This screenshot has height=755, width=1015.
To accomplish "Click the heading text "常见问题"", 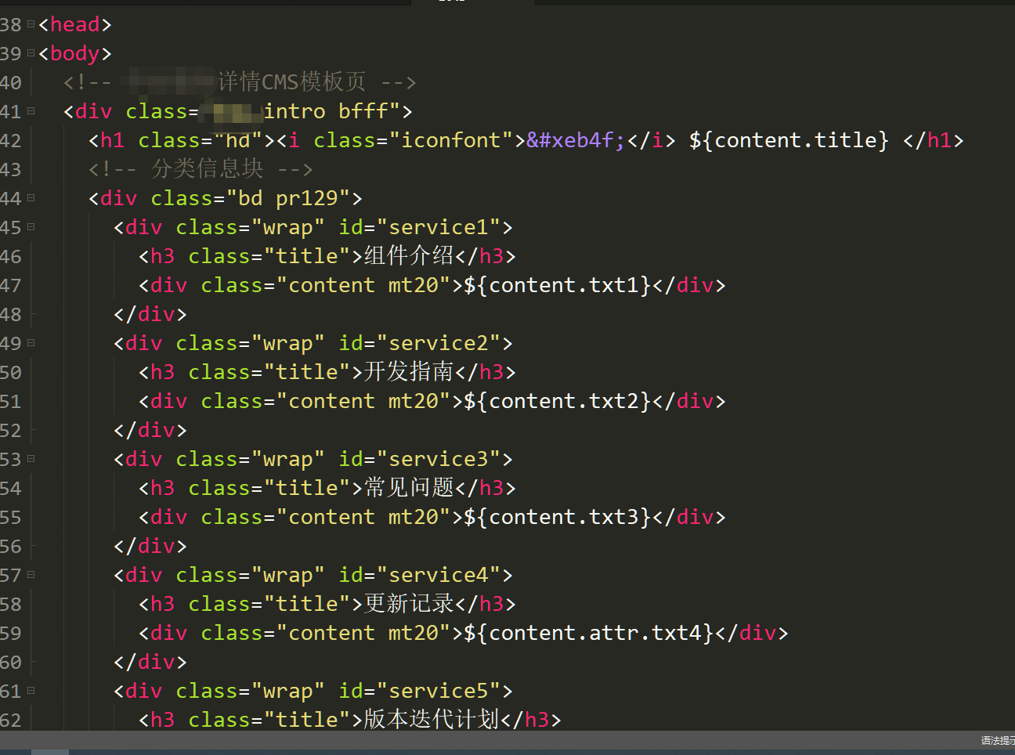I will pyautogui.click(x=409, y=487).
